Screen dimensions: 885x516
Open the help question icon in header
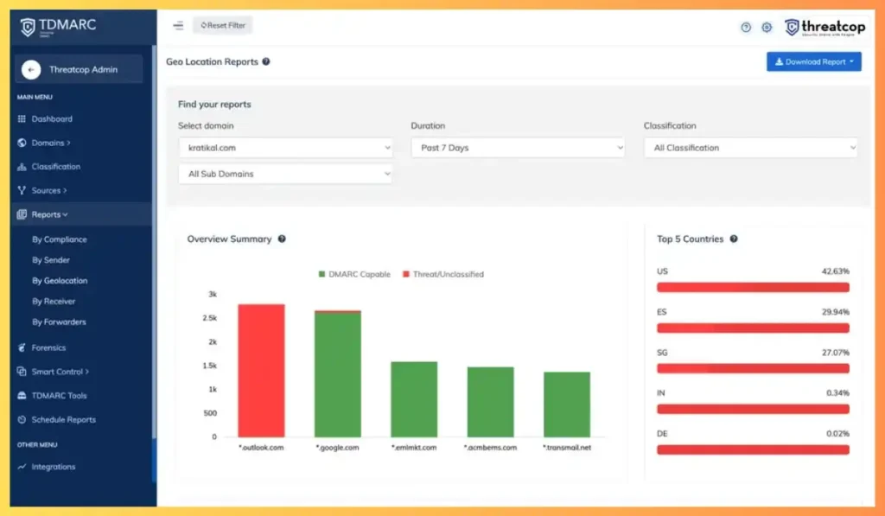pyautogui.click(x=746, y=27)
